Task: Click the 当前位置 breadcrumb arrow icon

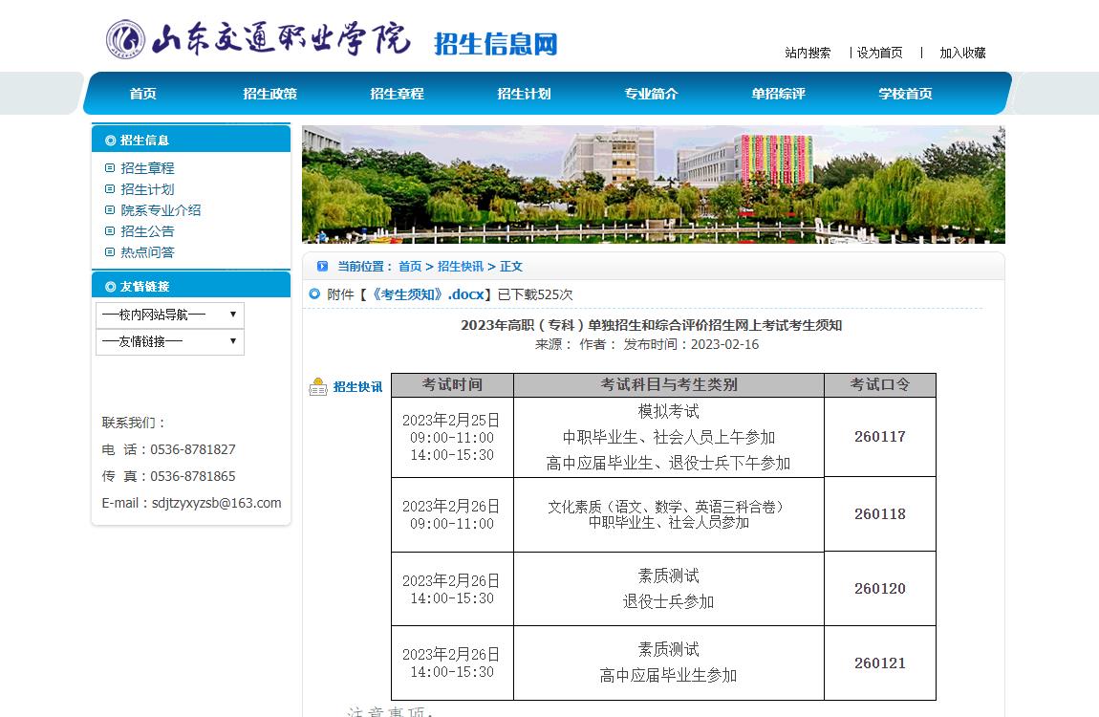Action: click(322, 267)
